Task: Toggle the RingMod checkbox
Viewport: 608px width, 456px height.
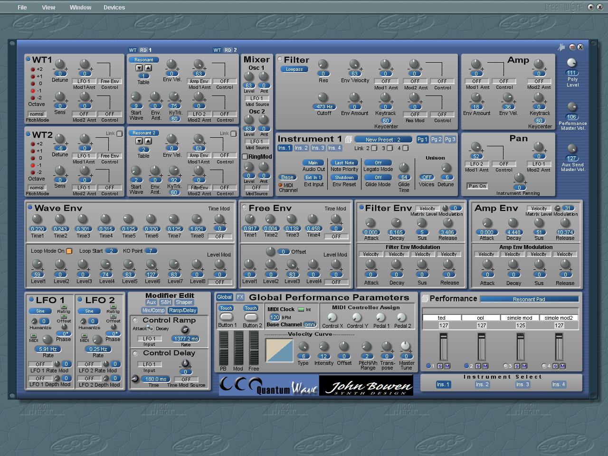Action: pyautogui.click(x=245, y=156)
